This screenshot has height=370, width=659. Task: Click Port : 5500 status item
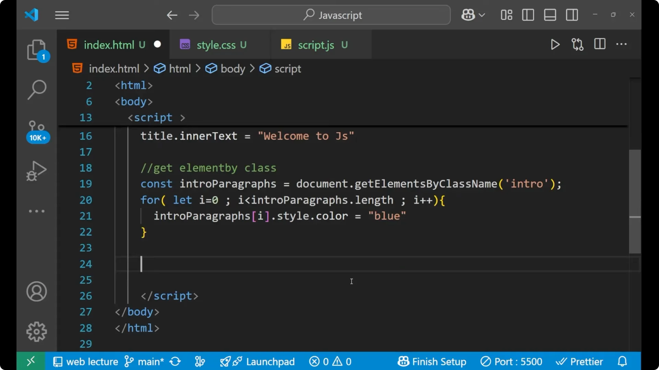511,361
